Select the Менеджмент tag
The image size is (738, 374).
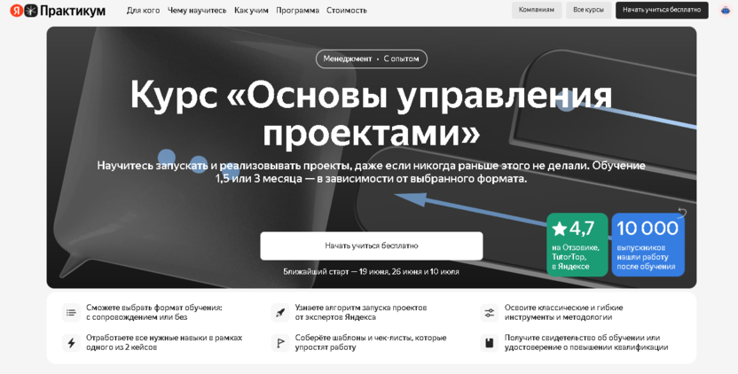coord(348,58)
